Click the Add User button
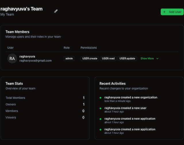The width and height of the screenshot is (184, 145). [172, 12]
